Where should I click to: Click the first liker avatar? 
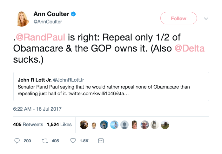[84, 125]
